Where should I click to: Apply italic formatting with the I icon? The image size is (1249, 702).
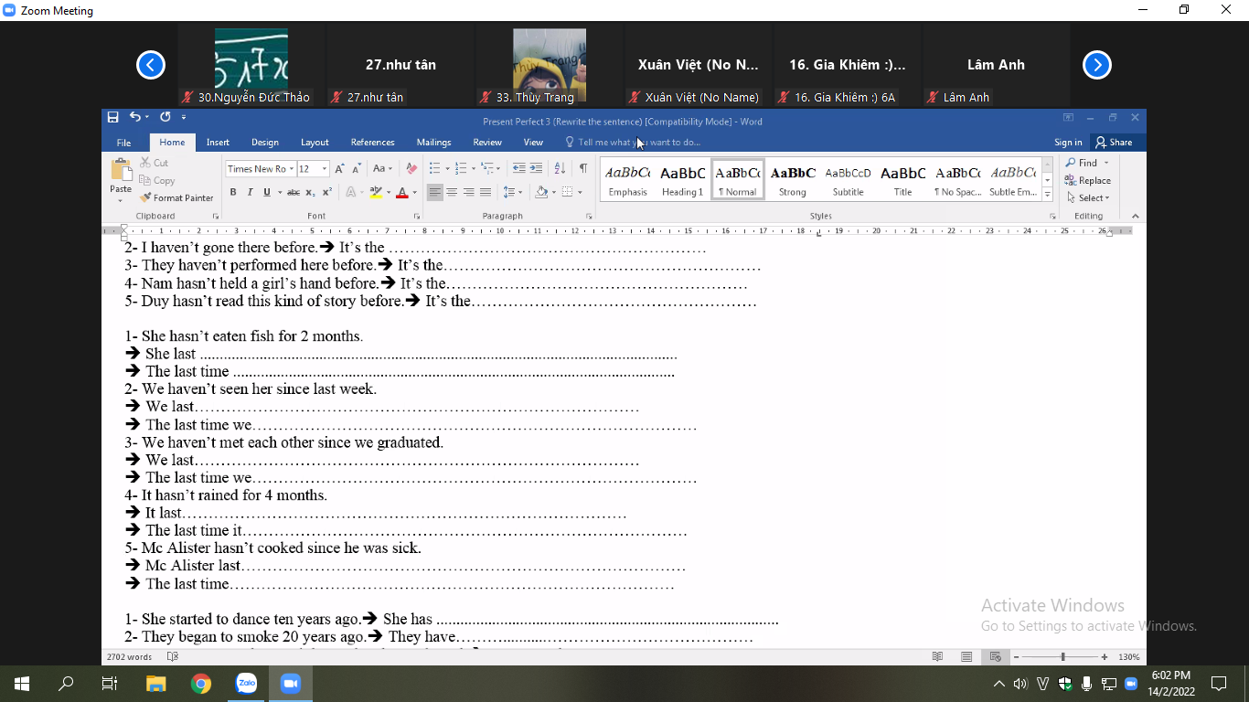250,192
